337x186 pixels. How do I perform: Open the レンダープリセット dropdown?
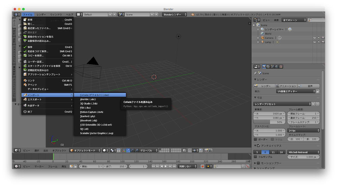click(282, 104)
